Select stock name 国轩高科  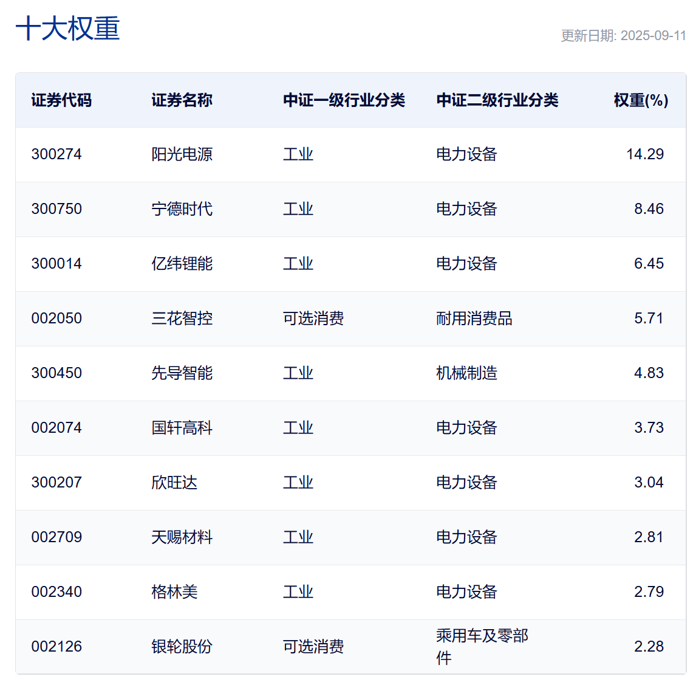click(x=182, y=428)
